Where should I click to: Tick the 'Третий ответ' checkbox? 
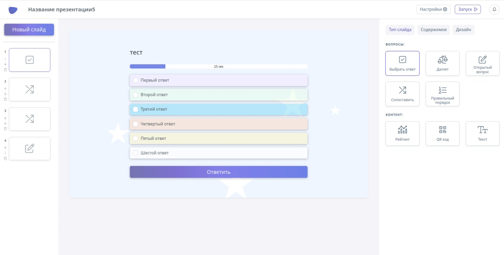click(135, 110)
